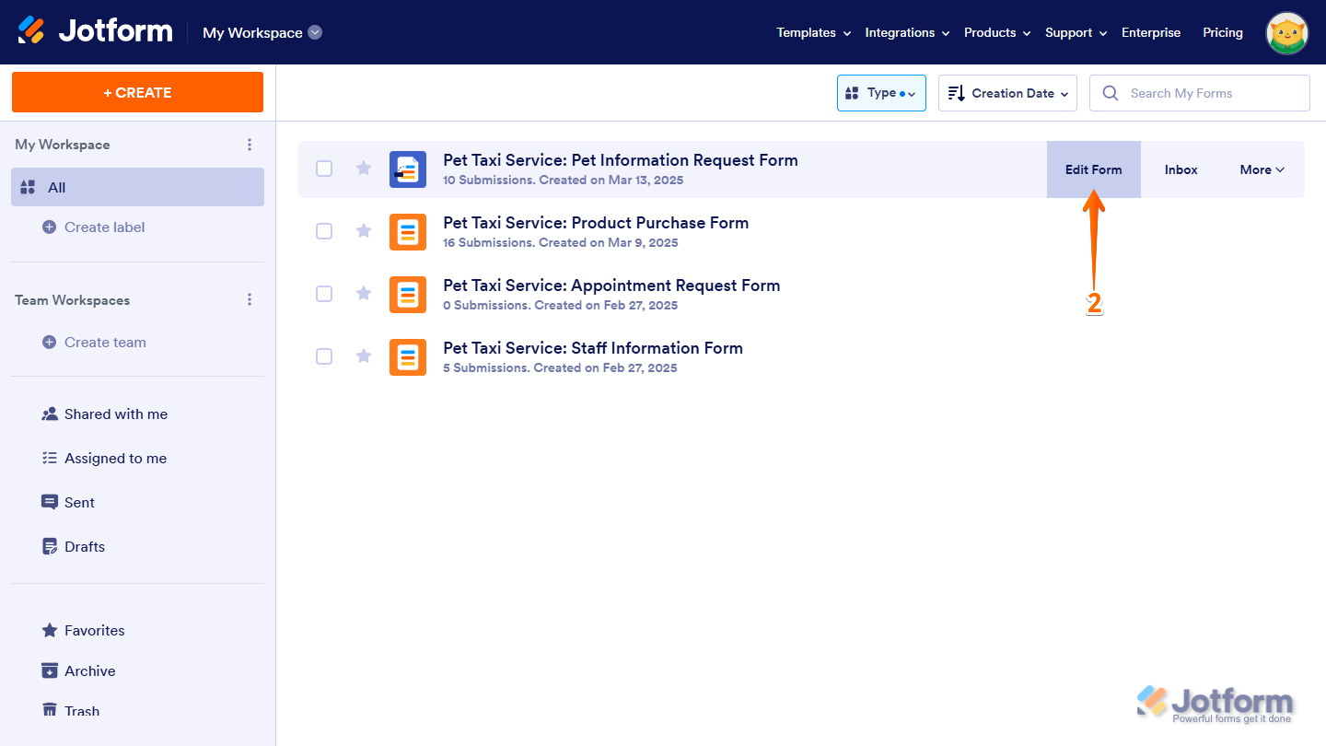Click the plus icon beside Create label
This screenshot has height=746, width=1326.
(x=50, y=227)
